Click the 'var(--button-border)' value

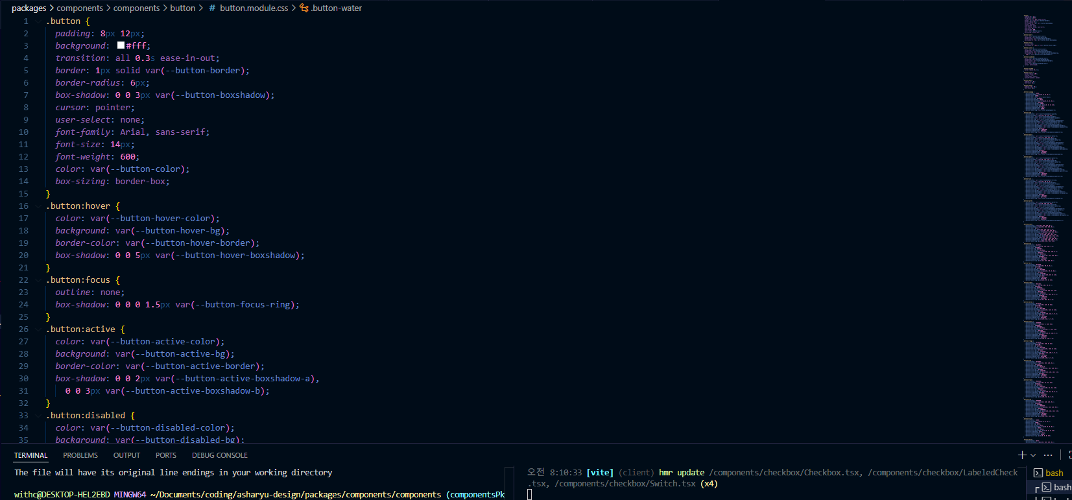click(x=195, y=71)
